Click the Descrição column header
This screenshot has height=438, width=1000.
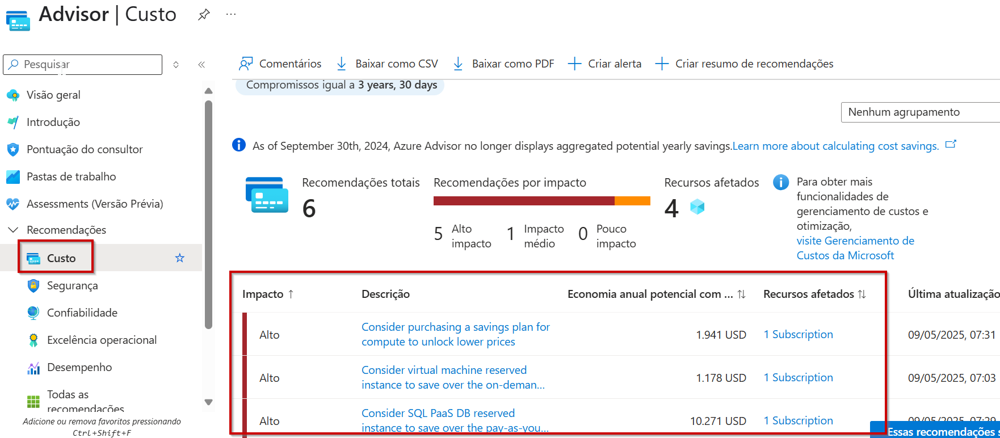click(386, 294)
